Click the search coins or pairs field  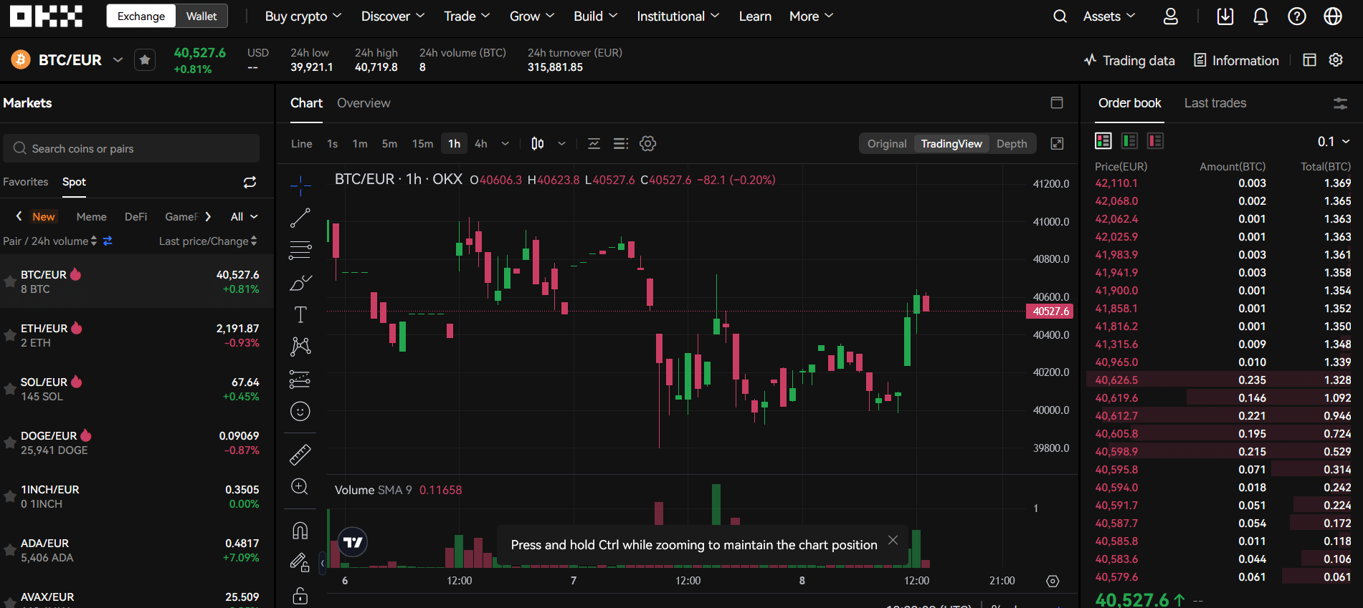click(x=131, y=148)
